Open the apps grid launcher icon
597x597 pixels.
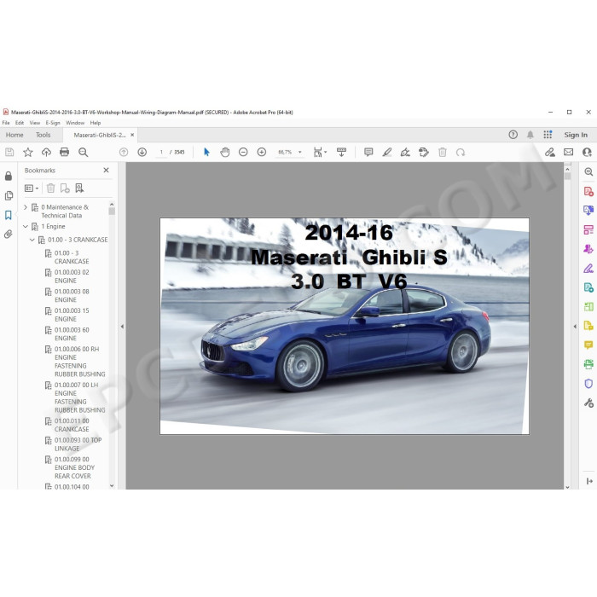pos(548,135)
